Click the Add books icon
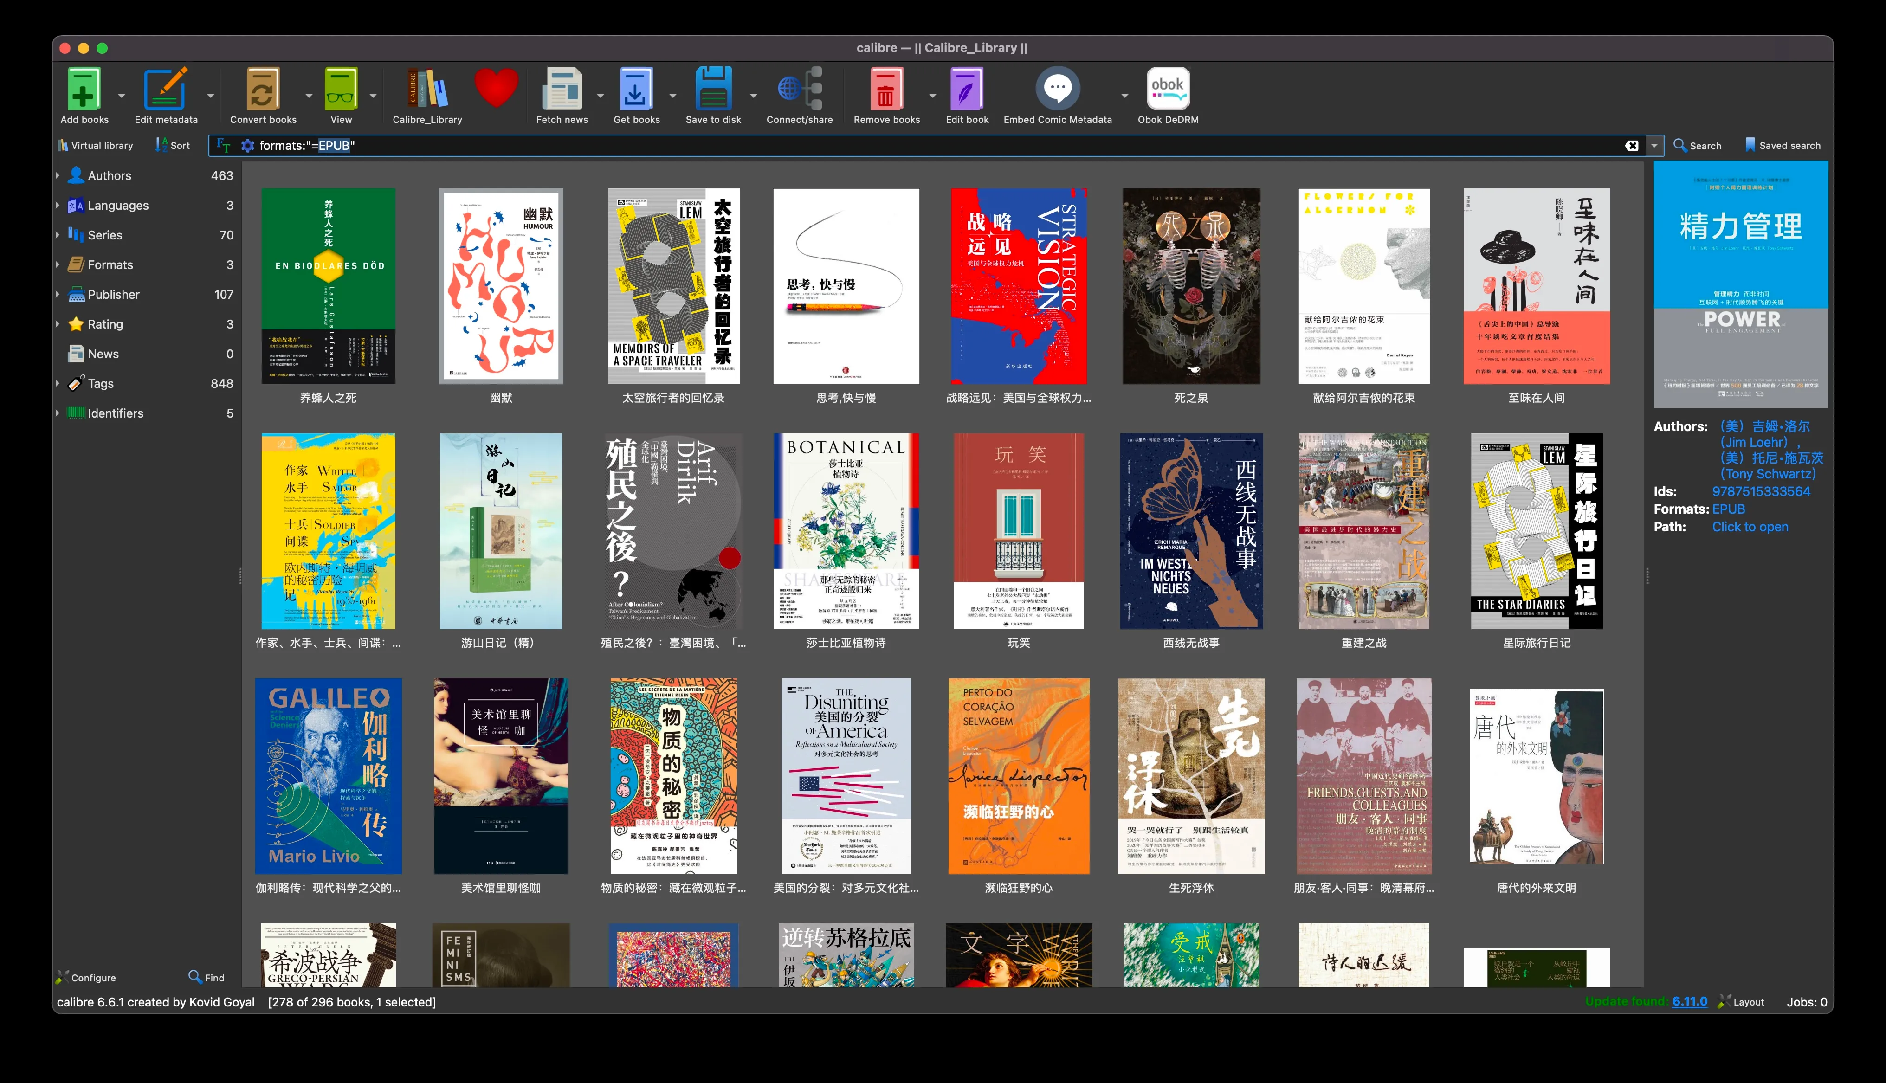 [x=83, y=89]
